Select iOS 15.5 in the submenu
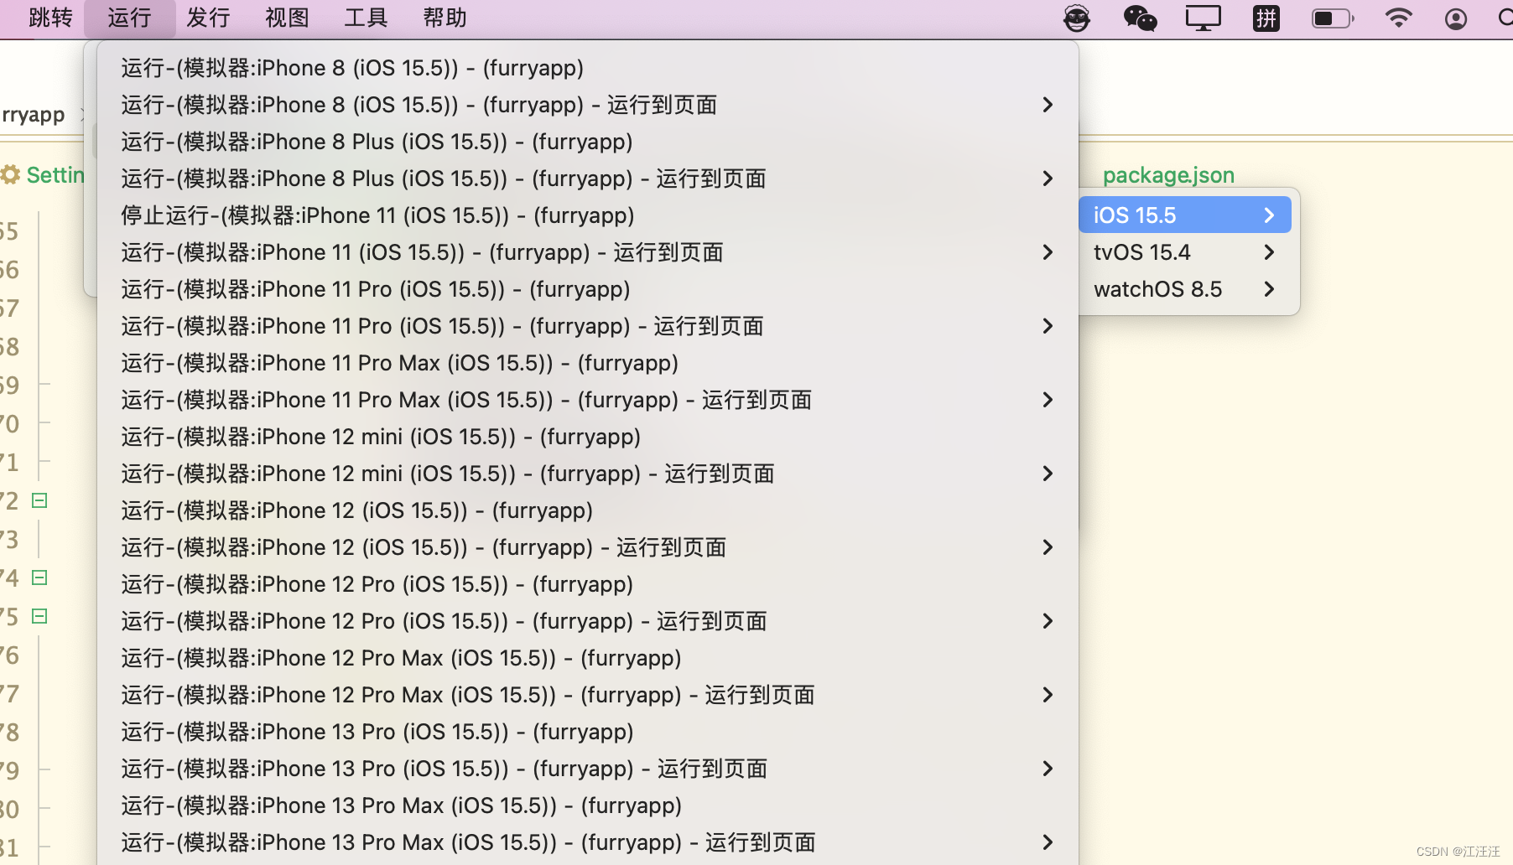The height and width of the screenshot is (865, 1513). (1184, 215)
